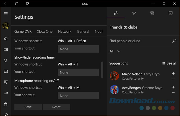This screenshot has width=180, height=116.
Task: Click the search magnifier for people or clubs
Action: pyautogui.click(x=174, y=41)
